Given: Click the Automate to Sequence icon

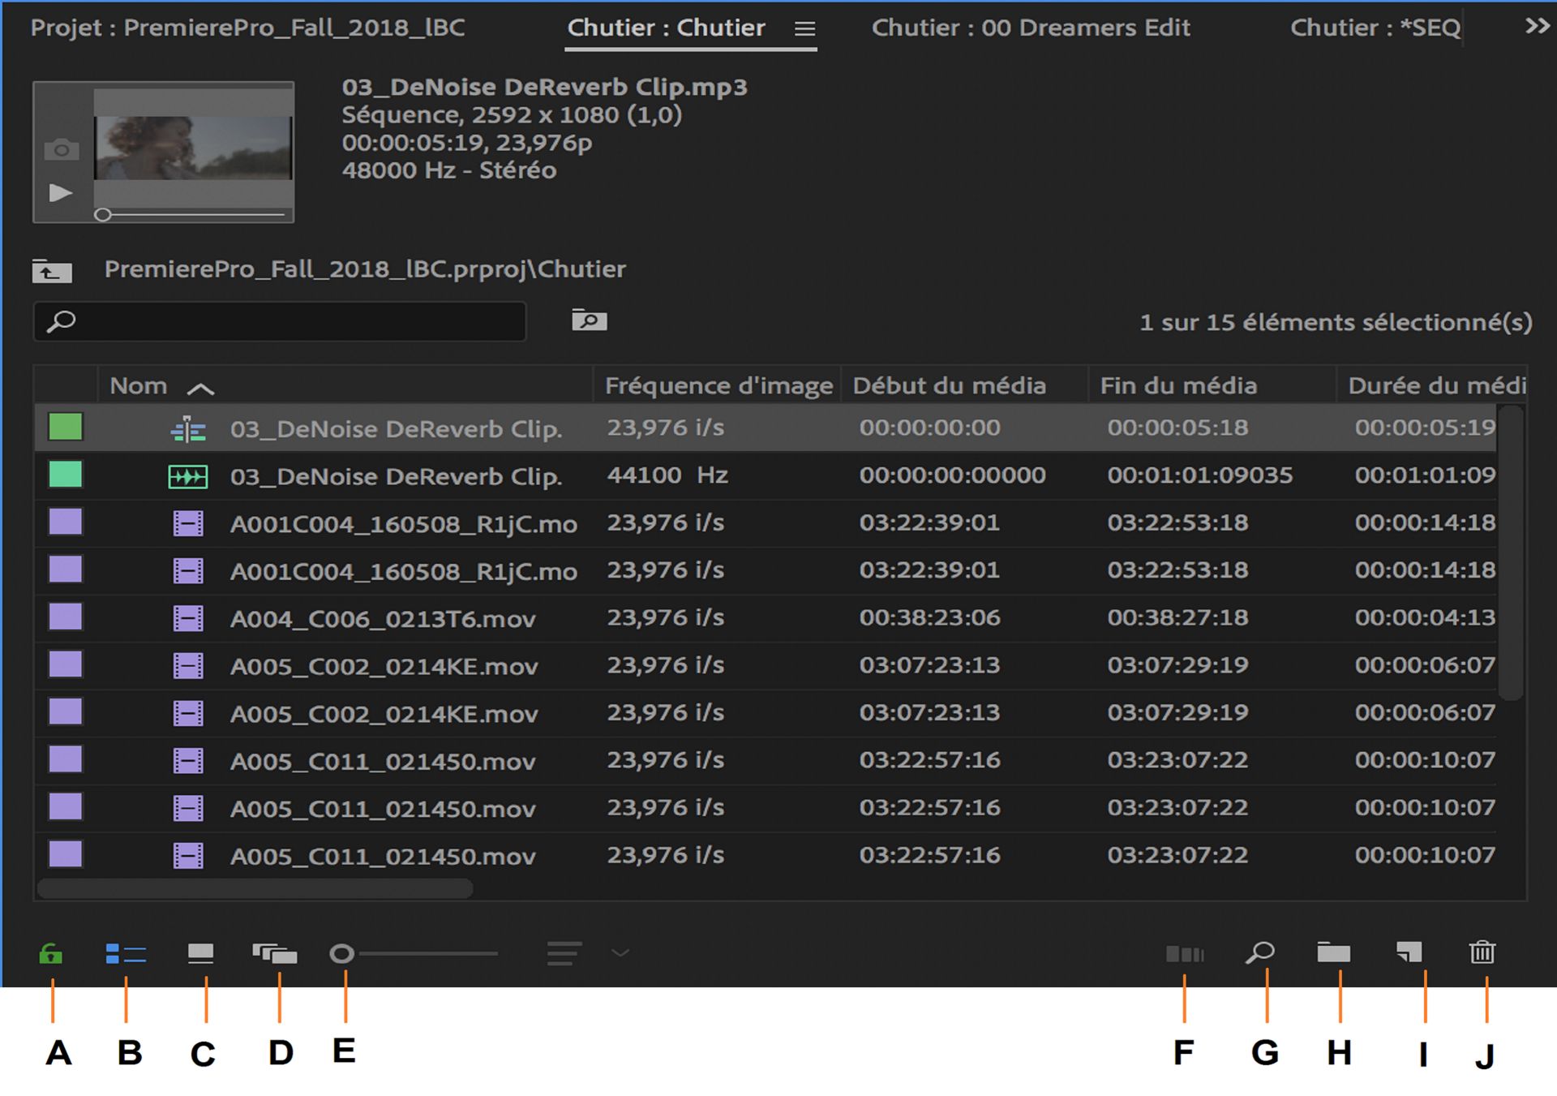Looking at the screenshot, I should point(1184,954).
